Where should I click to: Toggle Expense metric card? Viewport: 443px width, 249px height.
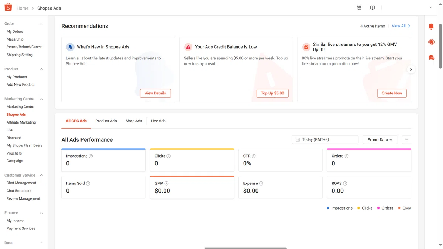pos(281,187)
